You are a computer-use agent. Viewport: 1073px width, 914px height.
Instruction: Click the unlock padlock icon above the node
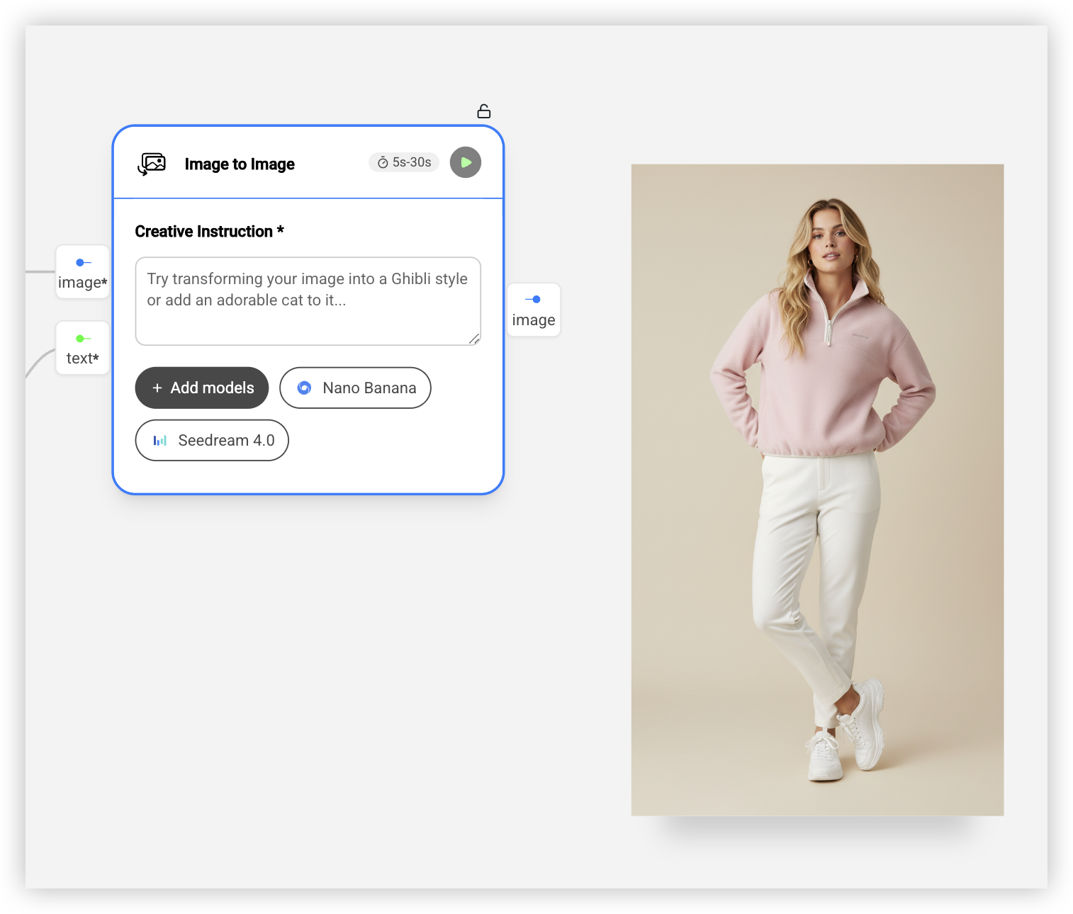pyautogui.click(x=484, y=111)
